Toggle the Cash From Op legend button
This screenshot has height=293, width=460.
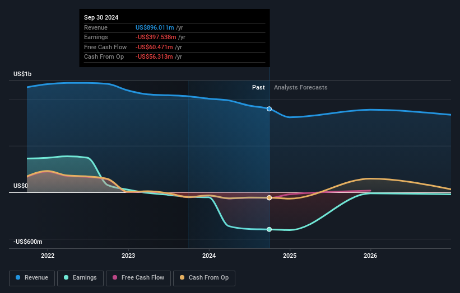coord(204,278)
